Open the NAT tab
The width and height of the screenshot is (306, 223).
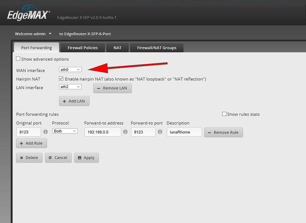[117, 47]
